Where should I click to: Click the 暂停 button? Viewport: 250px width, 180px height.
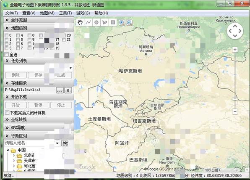tap(39, 105)
